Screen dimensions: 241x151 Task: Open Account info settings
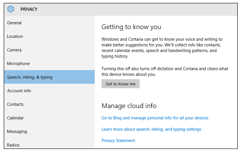click(50, 91)
